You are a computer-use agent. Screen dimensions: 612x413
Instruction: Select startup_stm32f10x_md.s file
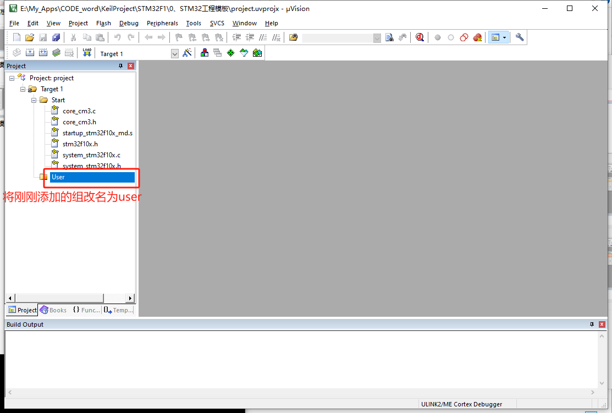coord(97,133)
